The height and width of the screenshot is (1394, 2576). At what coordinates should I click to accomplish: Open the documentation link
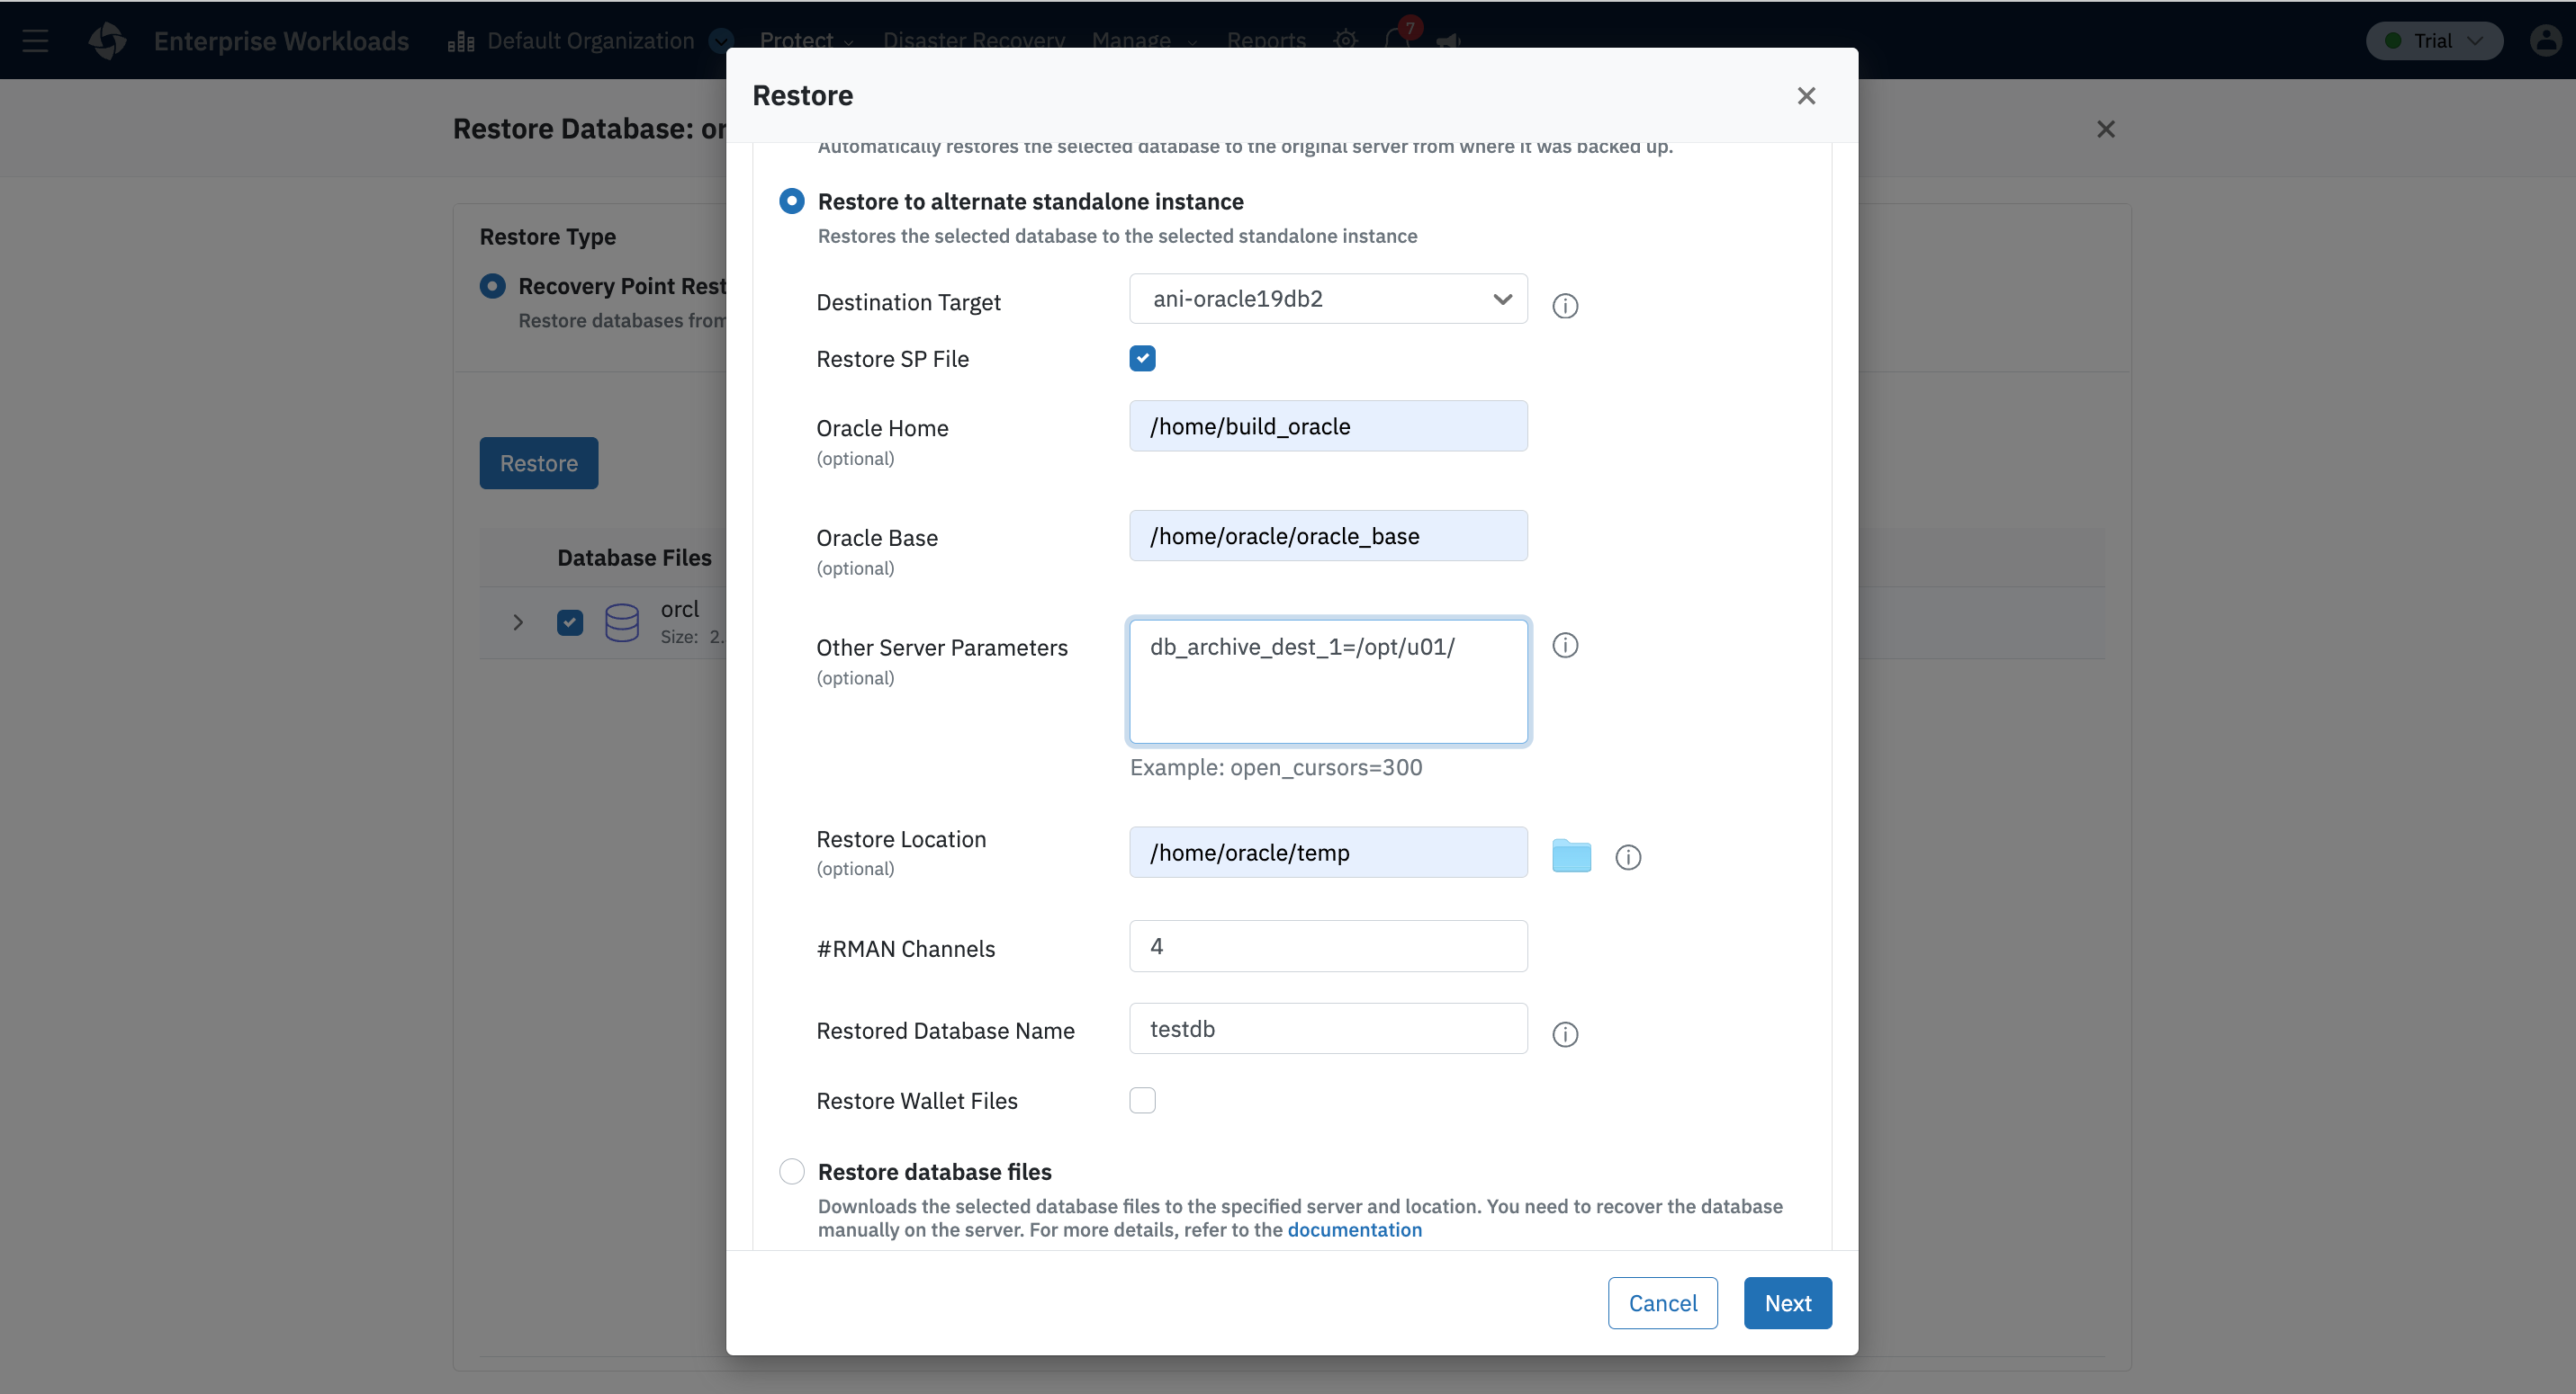1354,1230
